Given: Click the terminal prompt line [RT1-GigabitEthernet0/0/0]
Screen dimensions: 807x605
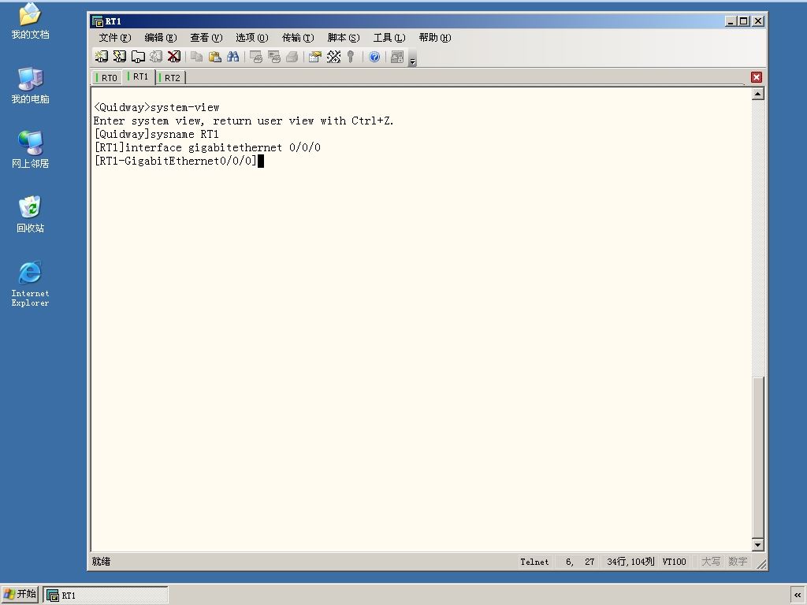Looking at the screenshot, I should click(176, 161).
